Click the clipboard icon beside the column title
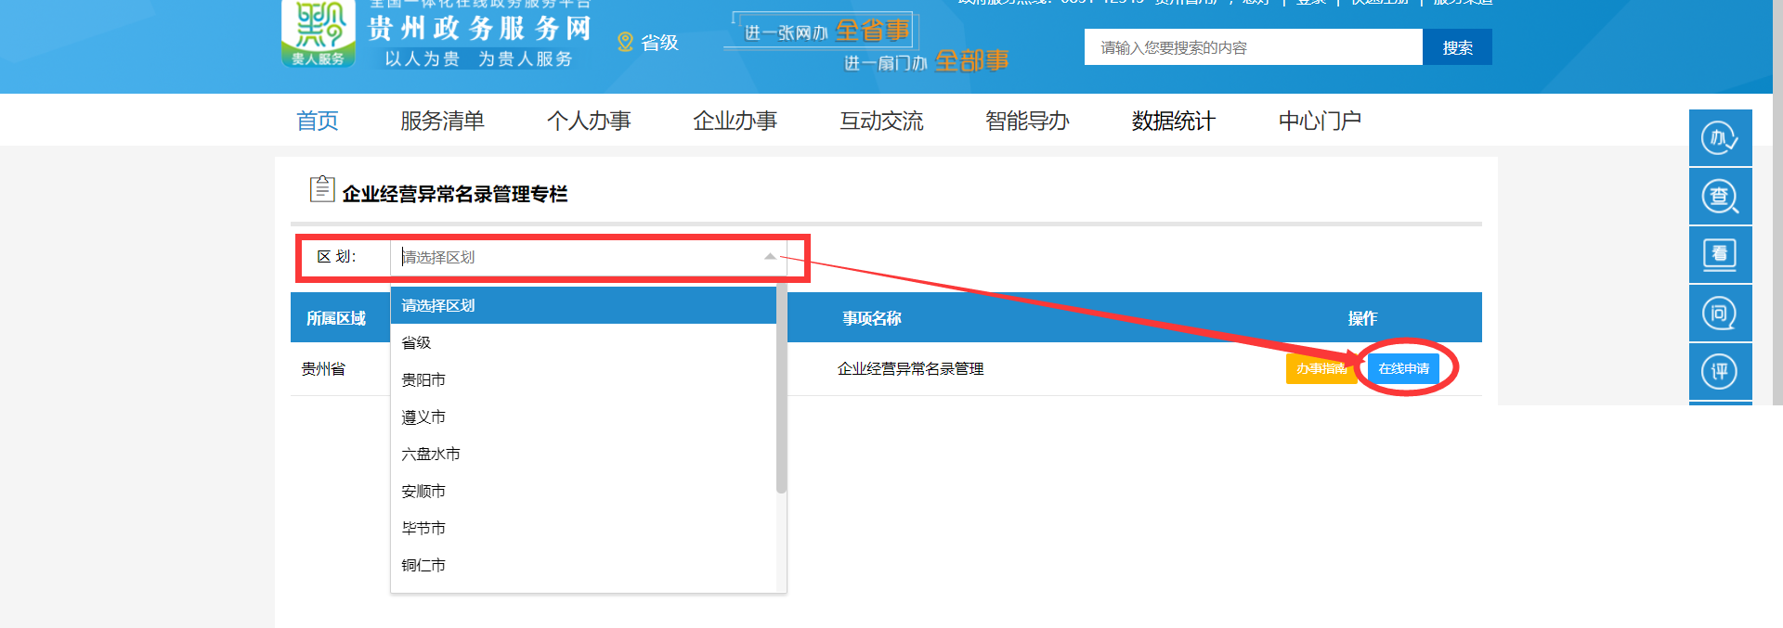This screenshot has width=1783, height=628. point(321,189)
